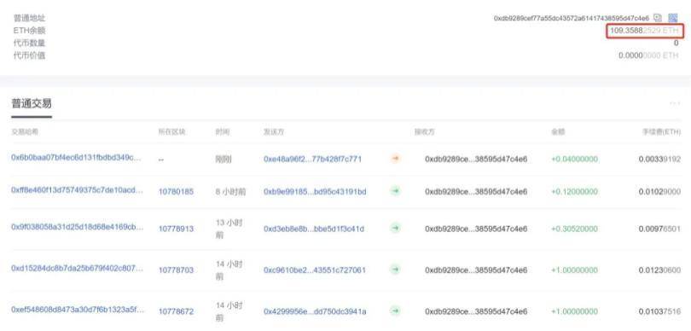The image size is (691, 331).
Task: Open transaction 0x6b0baa07bf4ec6d131fbdbd349c…
Action: (x=76, y=158)
